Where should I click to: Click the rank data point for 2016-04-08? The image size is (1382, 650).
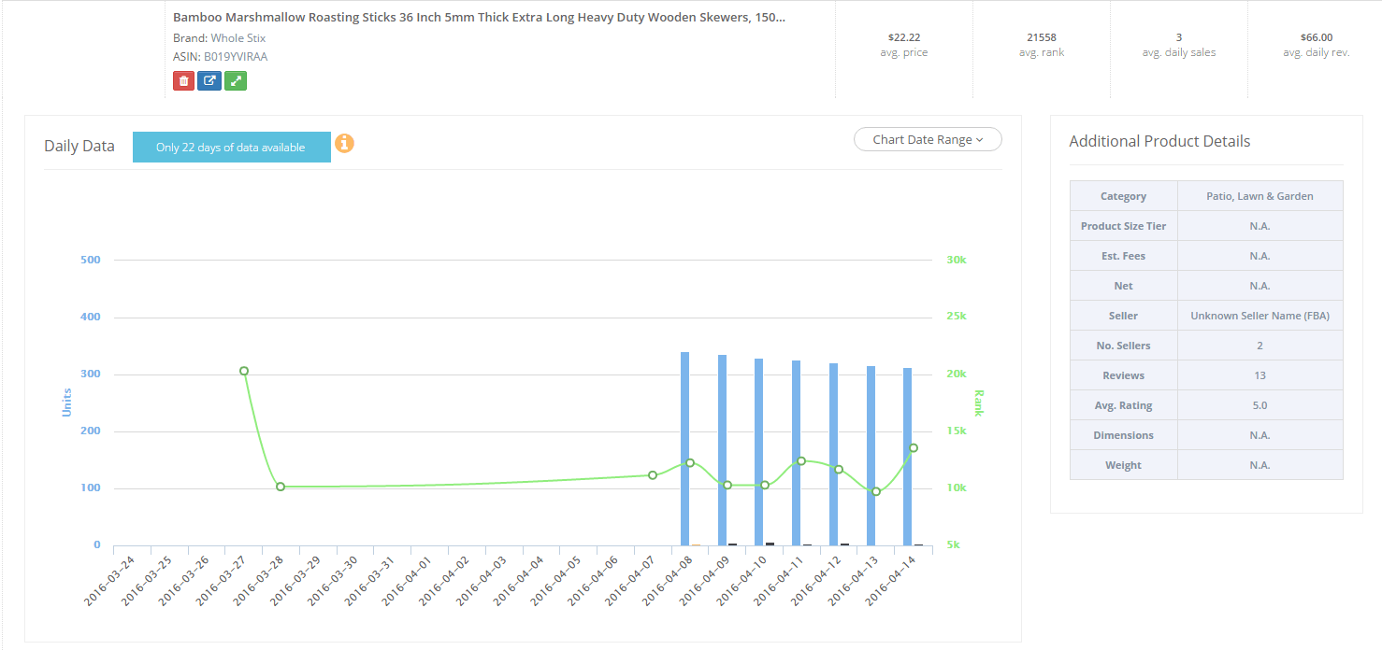click(x=690, y=462)
